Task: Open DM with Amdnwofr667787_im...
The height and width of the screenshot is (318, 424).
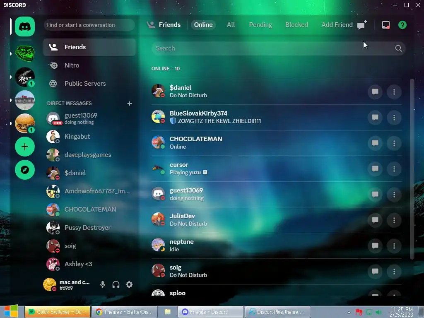Action: [x=89, y=191]
